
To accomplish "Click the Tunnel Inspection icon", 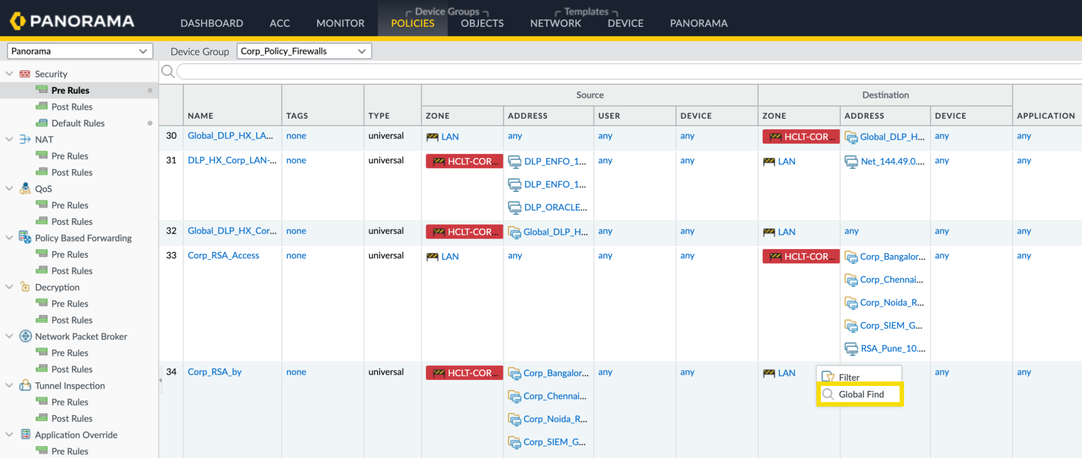I will point(25,385).
